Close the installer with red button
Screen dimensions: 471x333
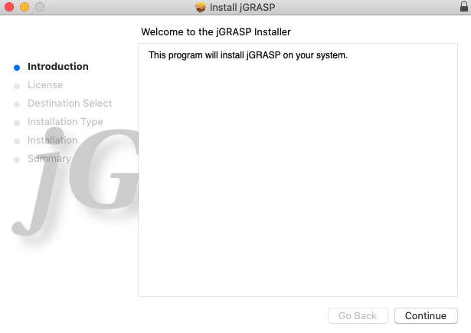(x=9, y=7)
